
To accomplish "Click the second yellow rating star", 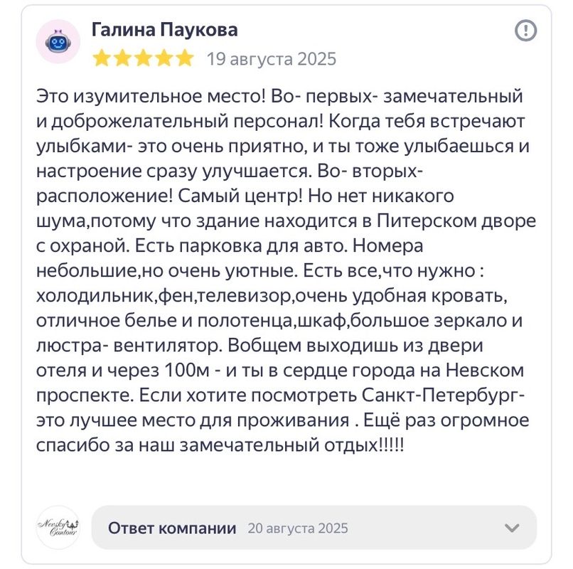I will 122,58.
